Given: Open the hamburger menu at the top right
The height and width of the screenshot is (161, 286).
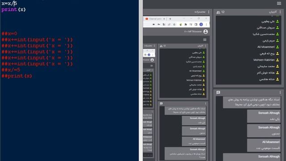Looking at the screenshot, I should (x=279, y=3).
